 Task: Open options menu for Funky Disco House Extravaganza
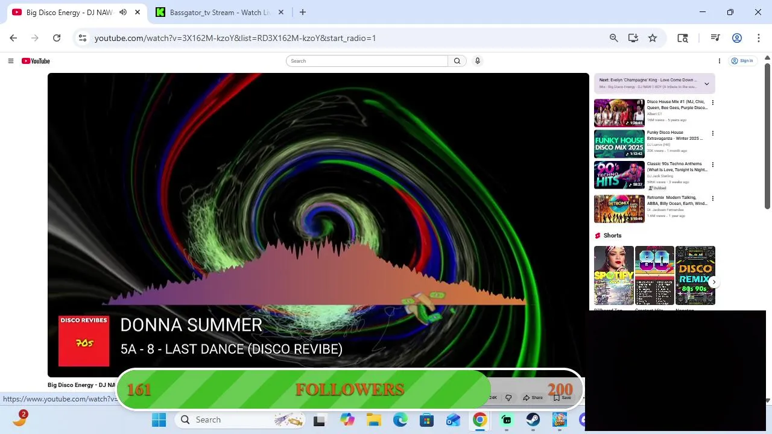[x=712, y=133]
